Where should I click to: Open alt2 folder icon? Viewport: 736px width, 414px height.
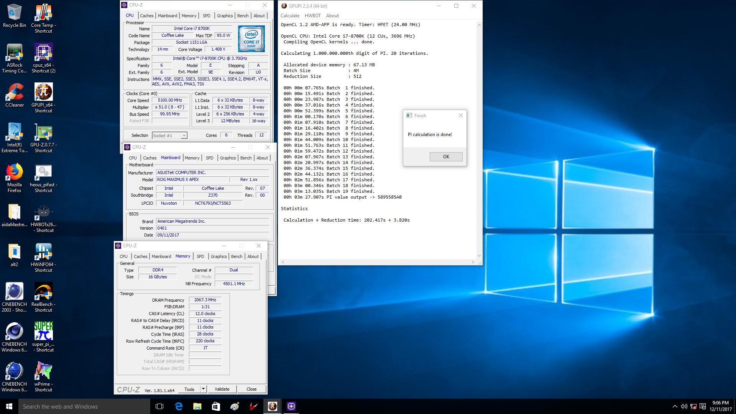coord(15,255)
